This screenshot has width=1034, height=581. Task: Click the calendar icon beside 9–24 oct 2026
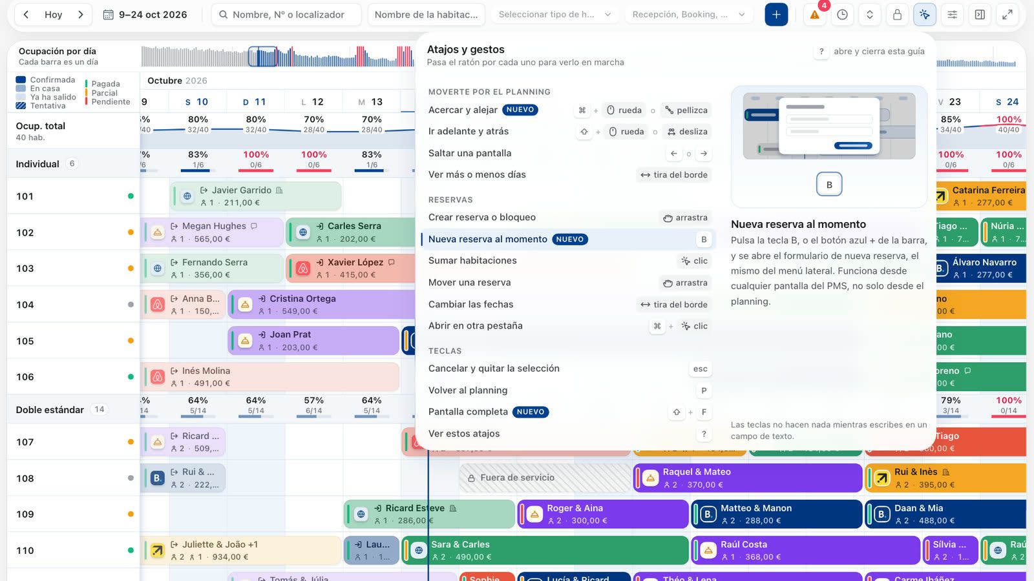[109, 14]
